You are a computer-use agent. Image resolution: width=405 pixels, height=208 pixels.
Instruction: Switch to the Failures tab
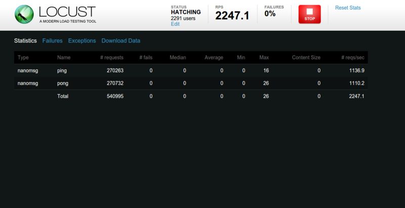tap(53, 41)
